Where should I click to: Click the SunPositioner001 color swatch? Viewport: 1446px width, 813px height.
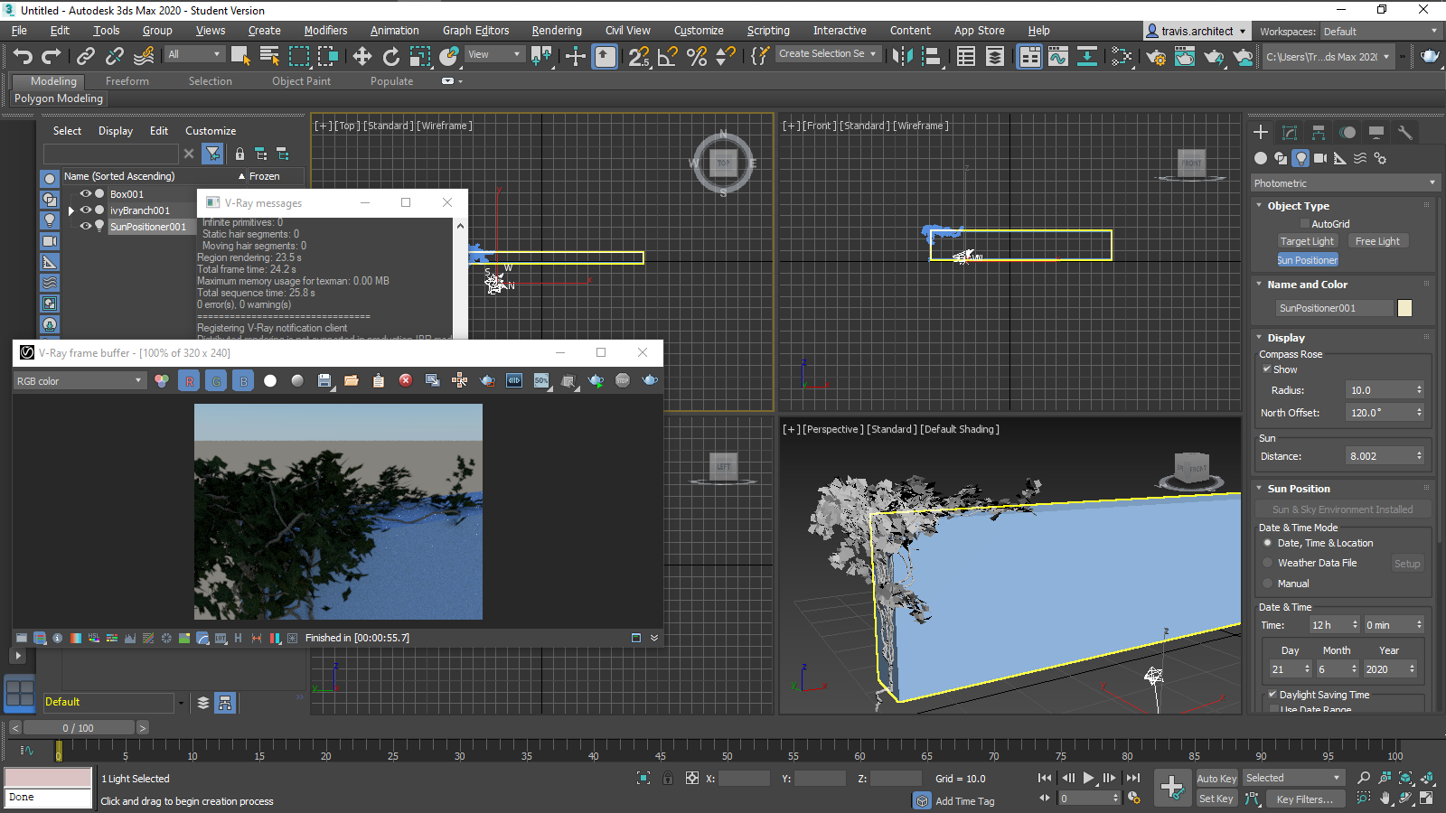(x=1405, y=308)
